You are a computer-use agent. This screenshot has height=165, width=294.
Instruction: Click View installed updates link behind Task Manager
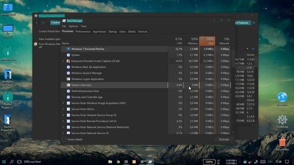[x=49, y=39]
